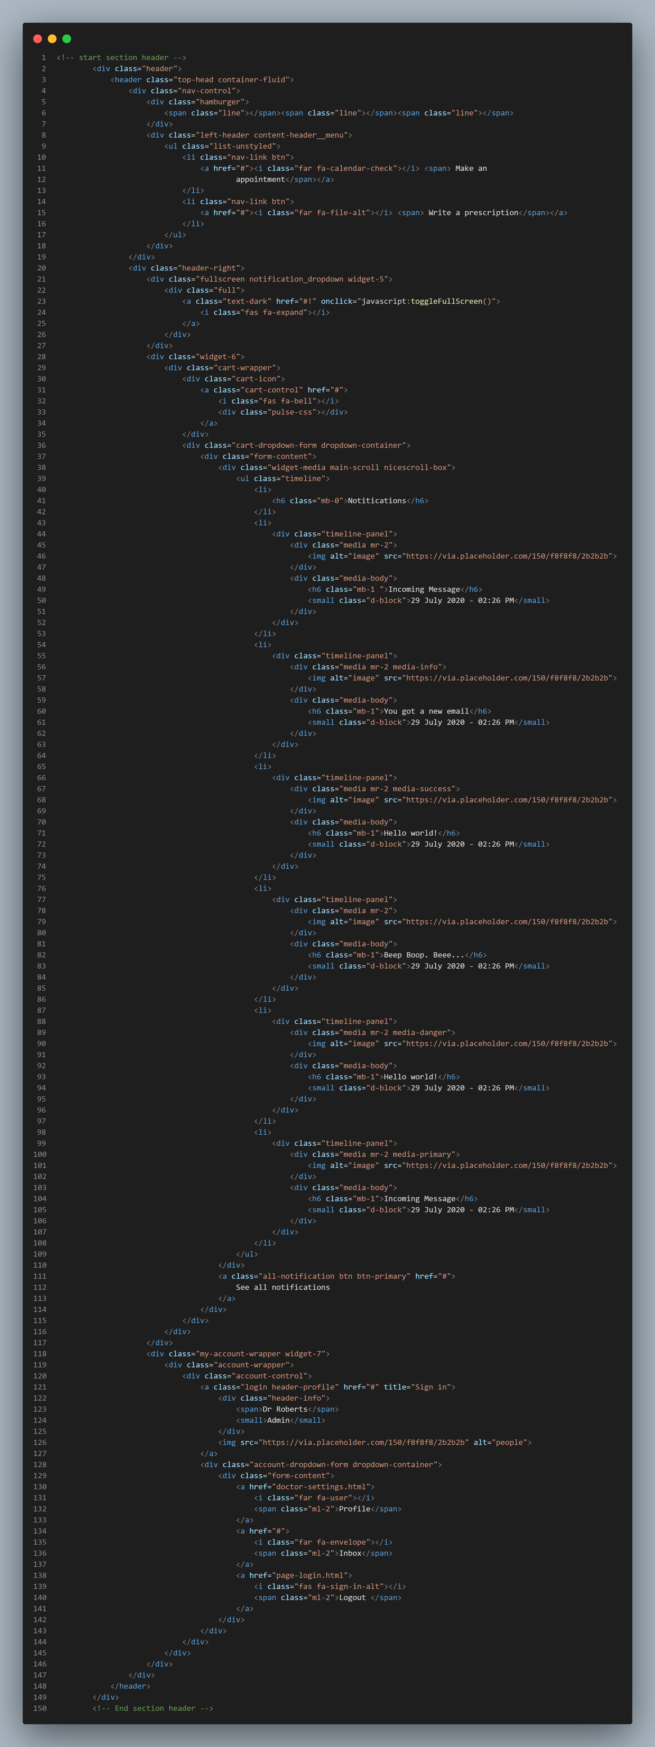Image resolution: width=655 pixels, height=1747 pixels.
Task: Click line number 75 in the gutter
Action: click(x=42, y=878)
